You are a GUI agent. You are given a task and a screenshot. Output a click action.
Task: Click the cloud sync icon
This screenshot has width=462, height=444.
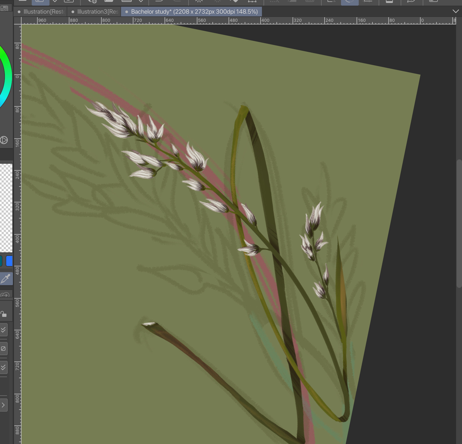pos(5,295)
